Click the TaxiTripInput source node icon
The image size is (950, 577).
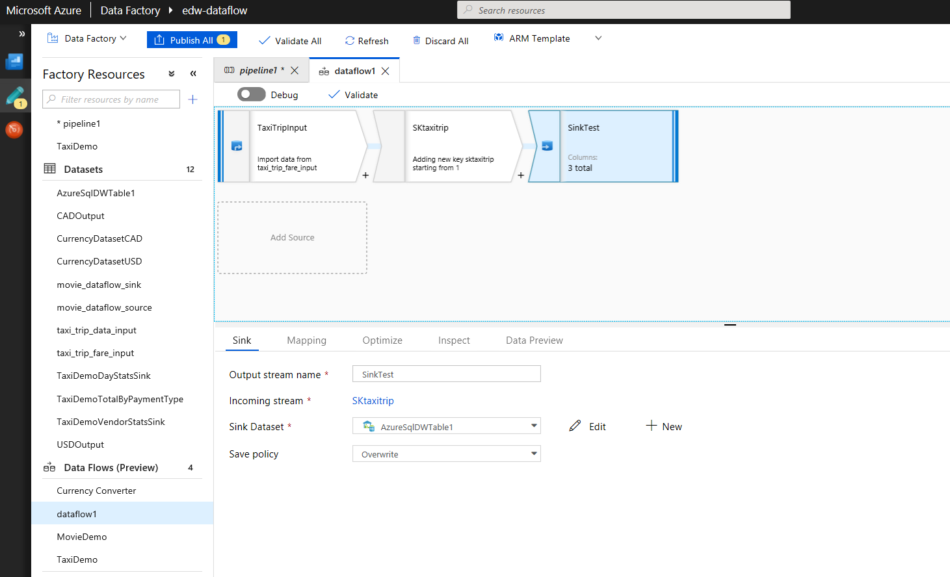click(x=237, y=146)
